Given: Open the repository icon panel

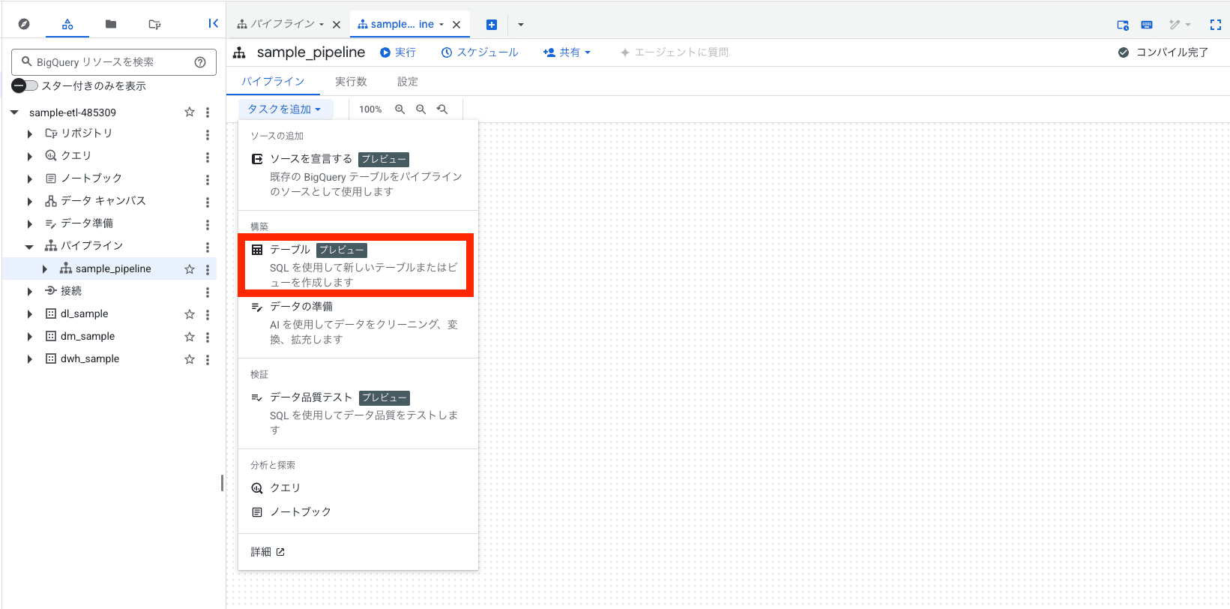Looking at the screenshot, I should pyautogui.click(x=155, y=24).
